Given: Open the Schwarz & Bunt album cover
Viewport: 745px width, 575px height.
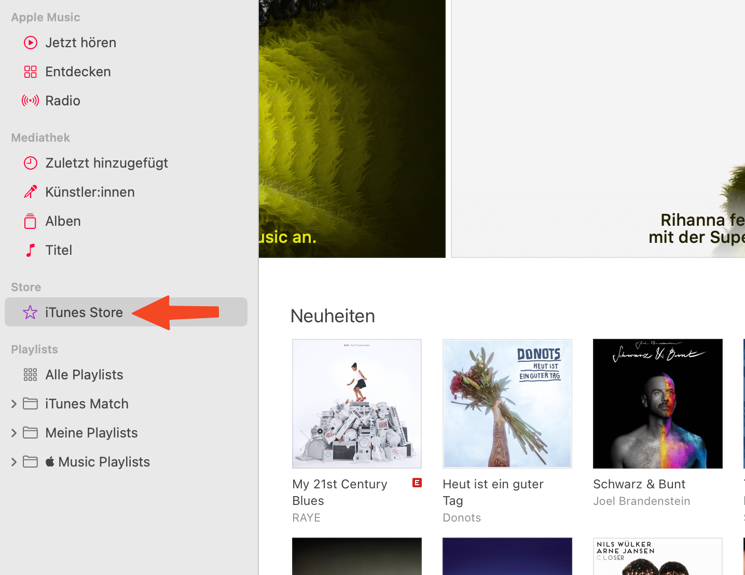Looking at the screenshot, I should [x=658, y=404].
